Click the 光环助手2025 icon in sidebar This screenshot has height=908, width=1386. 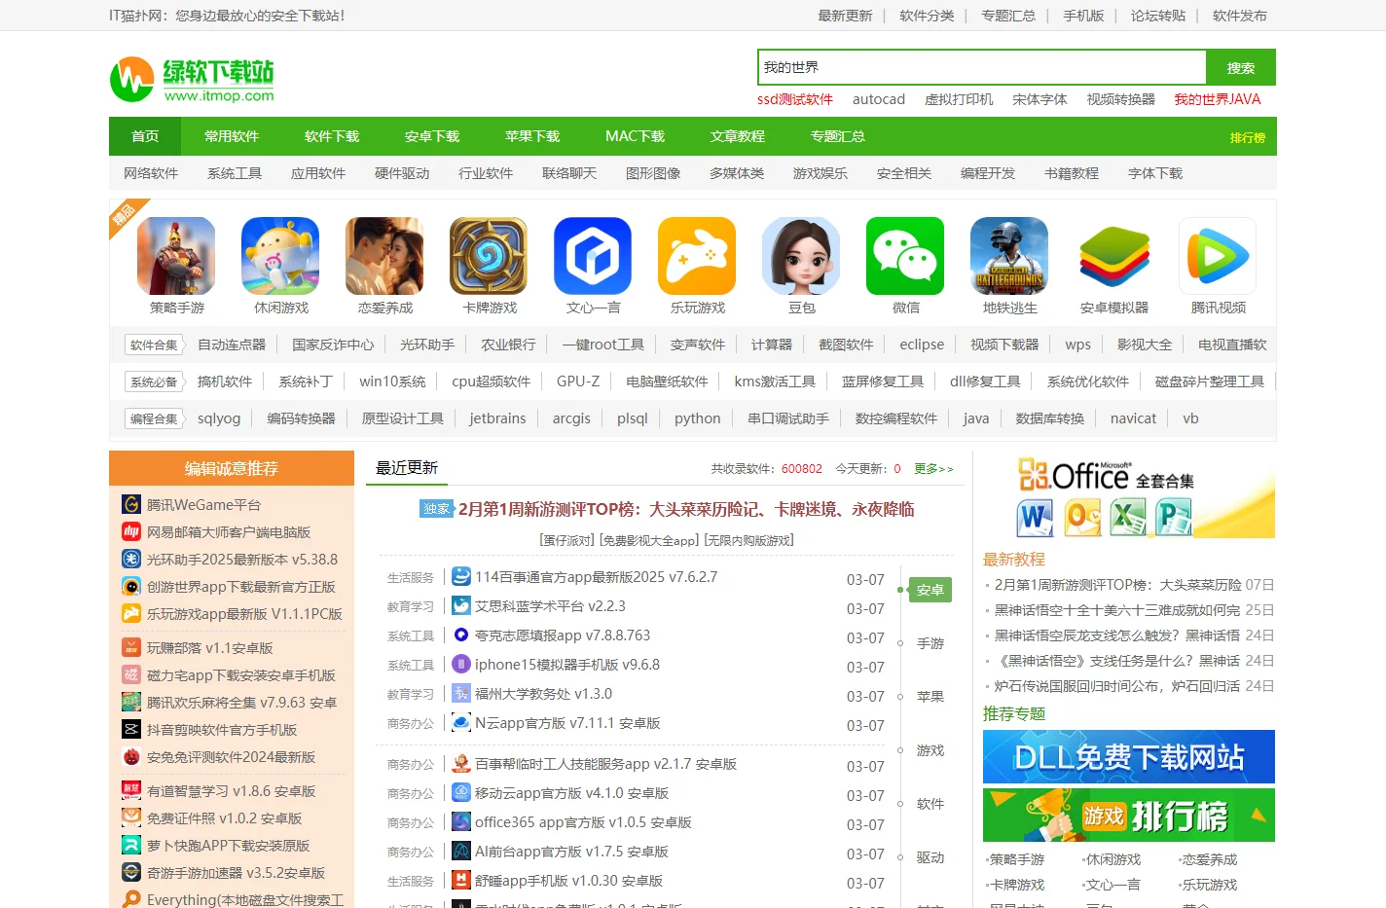click(x=131, y=559)
